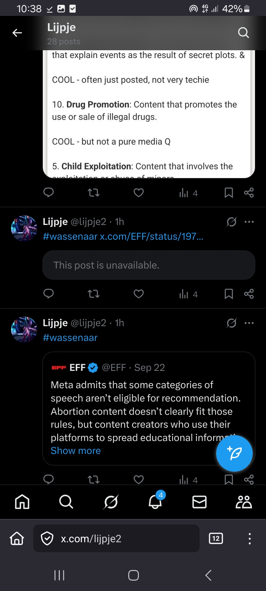Tap the back arrow in profile header
Screen dimensions: 266x591
click(17, 33)
